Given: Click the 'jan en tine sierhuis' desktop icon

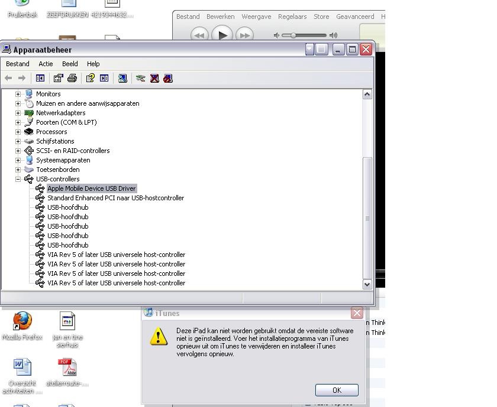Looking at the screenshot, I should coord(67,321).
